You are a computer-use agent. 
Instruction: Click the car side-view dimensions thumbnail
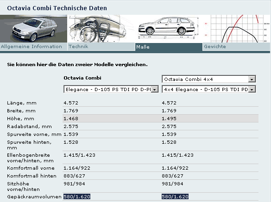pos(169,29)
